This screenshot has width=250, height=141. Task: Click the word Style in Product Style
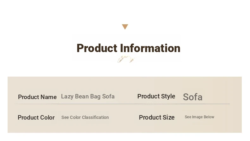pyautogui.click(x=168, y=96)
